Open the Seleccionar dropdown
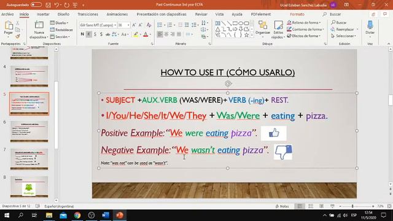 (343, 36)
